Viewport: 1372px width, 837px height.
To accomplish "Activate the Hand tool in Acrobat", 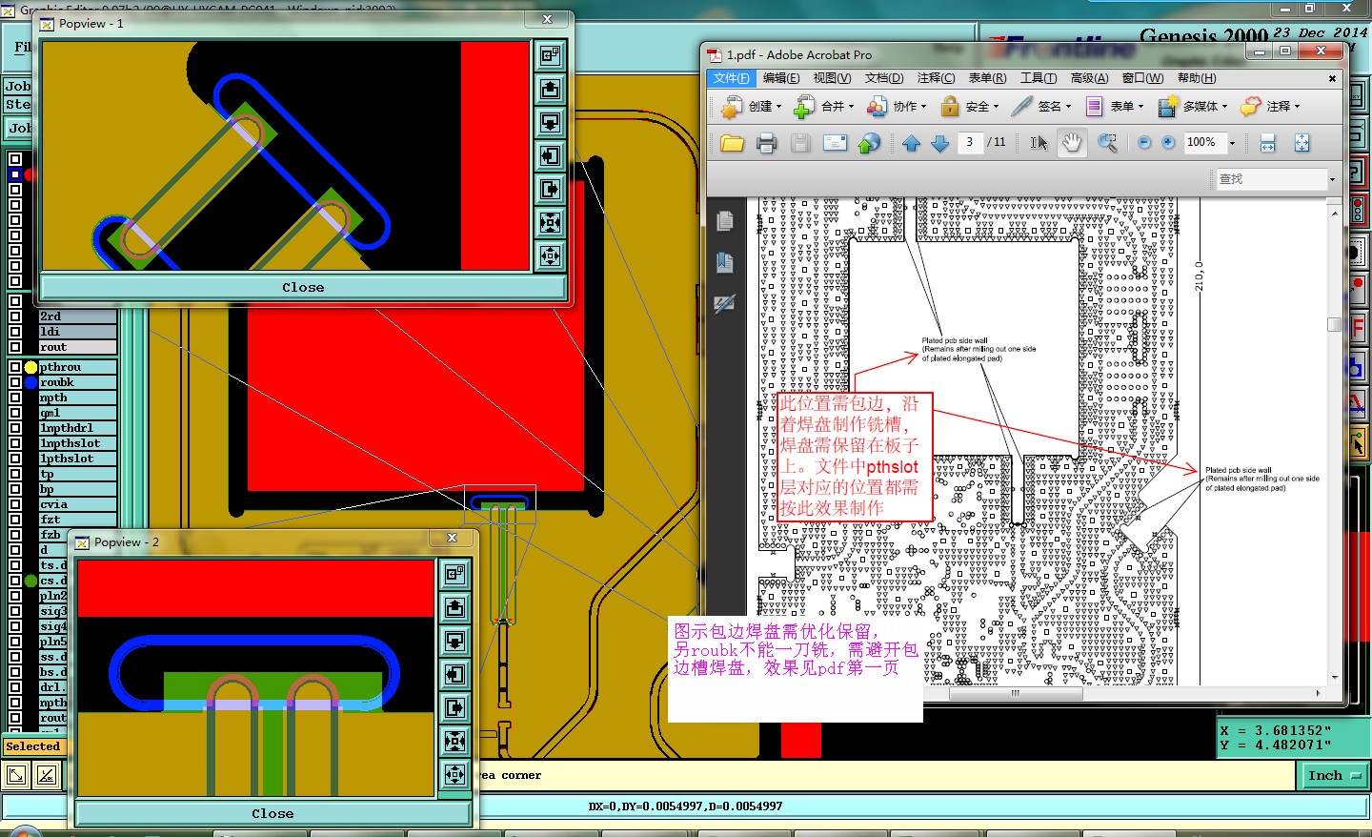I will (x=1072, y=143).
